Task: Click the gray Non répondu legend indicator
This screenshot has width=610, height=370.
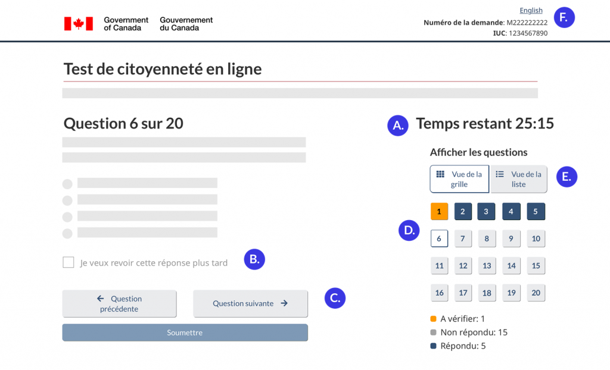Action: click(x=434, y=332)
